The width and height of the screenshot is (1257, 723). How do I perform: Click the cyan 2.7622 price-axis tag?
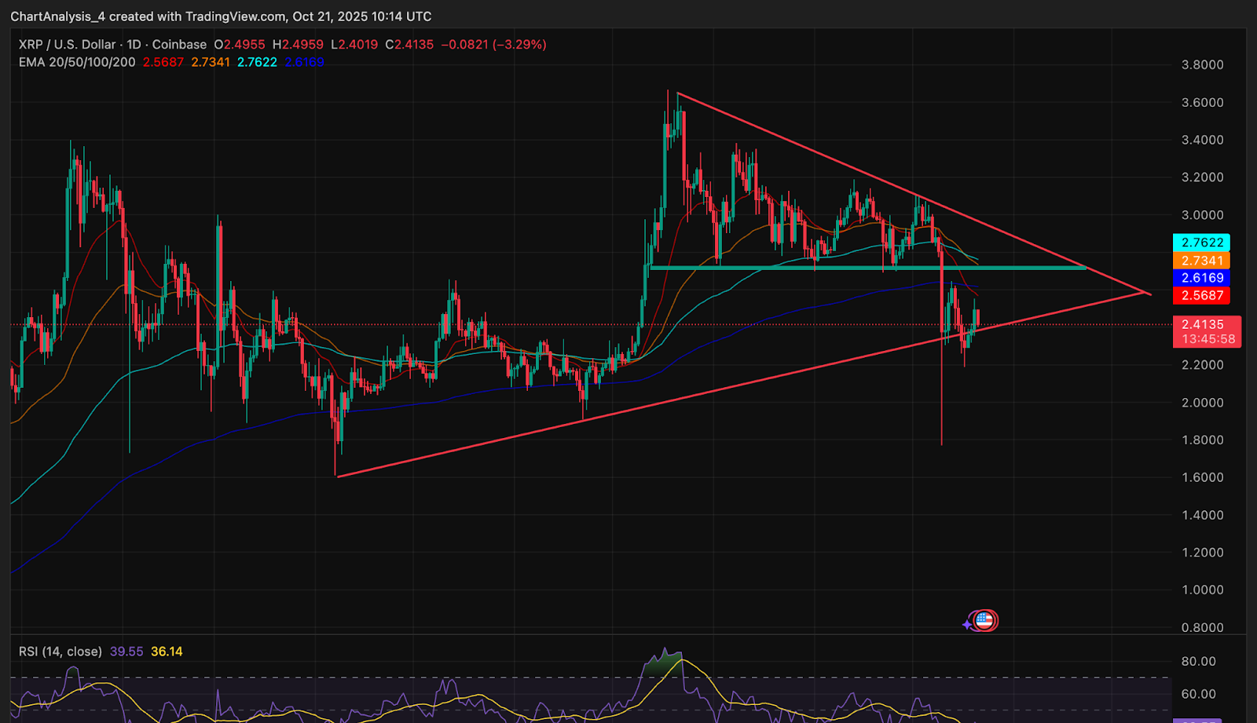(1201, 243)
